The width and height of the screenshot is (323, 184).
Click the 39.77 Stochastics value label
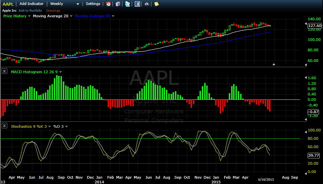[314, 155]
